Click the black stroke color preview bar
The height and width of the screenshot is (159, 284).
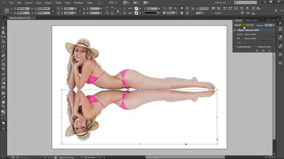coord(151,13)
